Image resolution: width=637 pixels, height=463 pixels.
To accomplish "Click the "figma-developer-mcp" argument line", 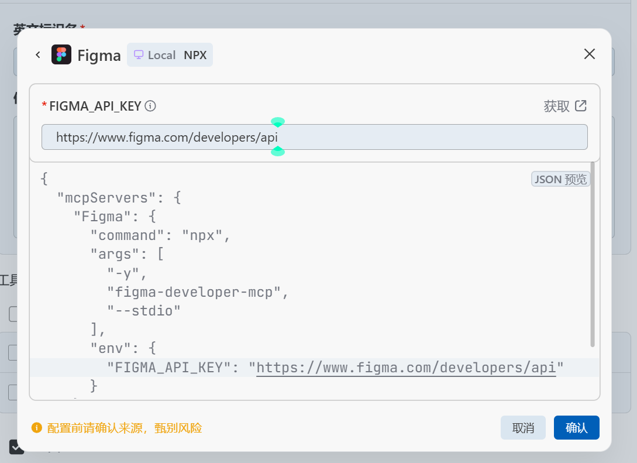I will tap(198, 292).
